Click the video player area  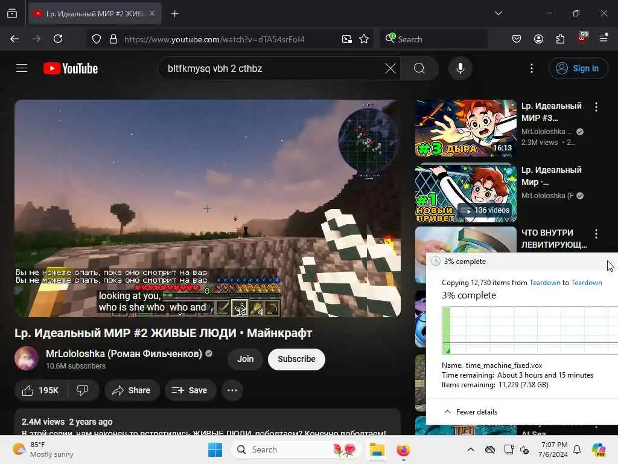pos(208,208)
